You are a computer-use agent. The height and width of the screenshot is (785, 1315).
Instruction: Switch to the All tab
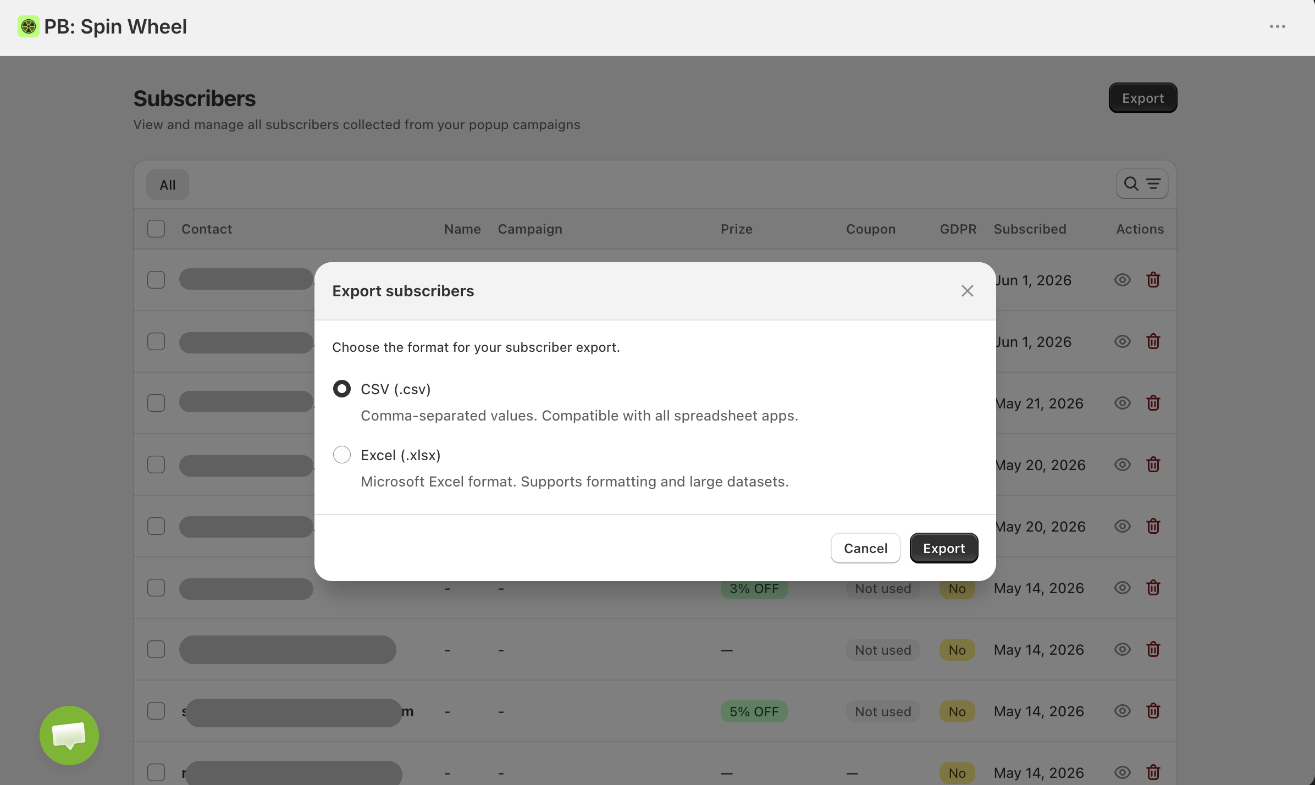click(168, 185)
